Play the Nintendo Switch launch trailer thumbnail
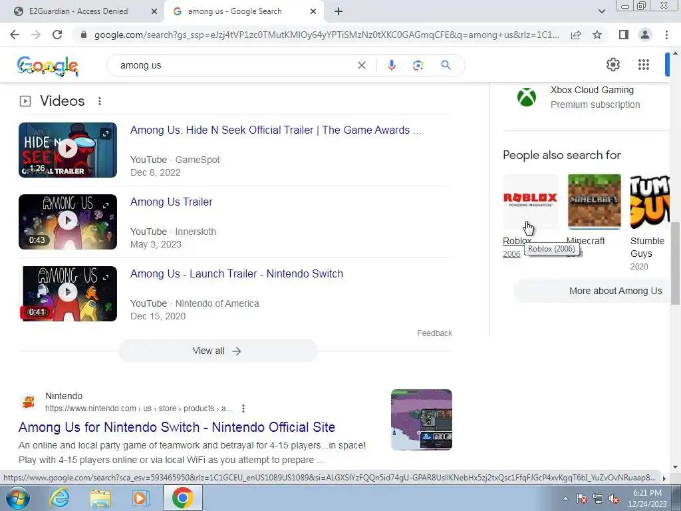The width and height of the screenshot is (681, 511). pos(68,293)
